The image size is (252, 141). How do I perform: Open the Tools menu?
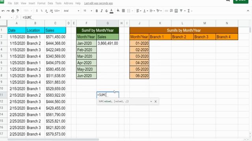pos(58,3)
